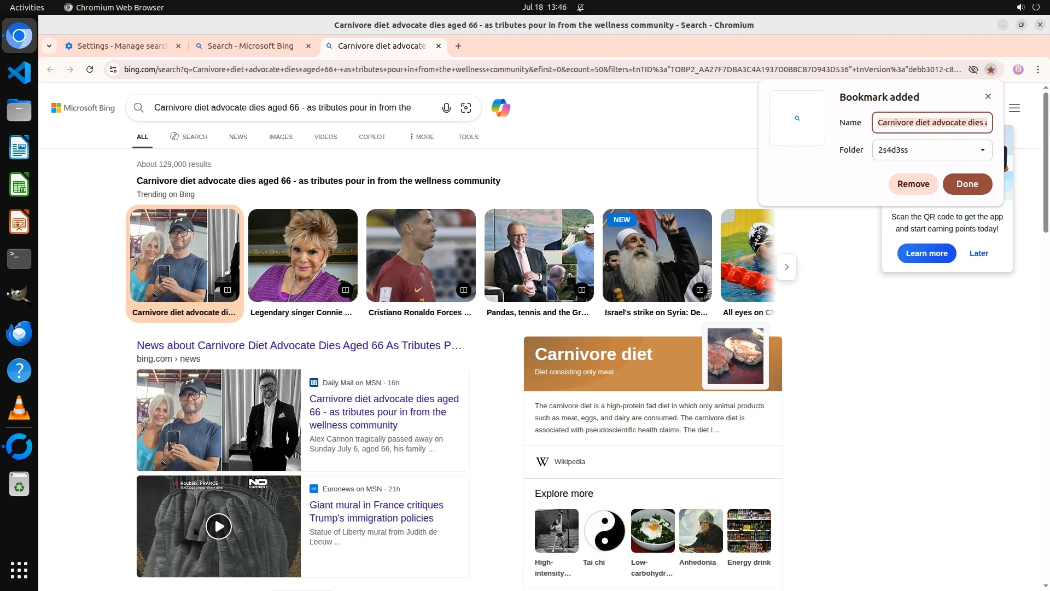Open the Wikipedia link for Carnivore diet
This screenshot has height=591, width=1050.
pyautogui.click(x=569, y=462)
